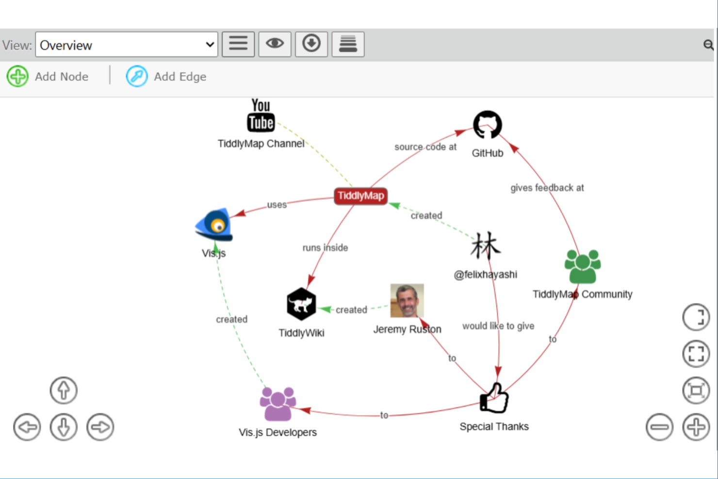Open the hamburger menu button in toolbar
718x479 pixels.
point(238,45)
